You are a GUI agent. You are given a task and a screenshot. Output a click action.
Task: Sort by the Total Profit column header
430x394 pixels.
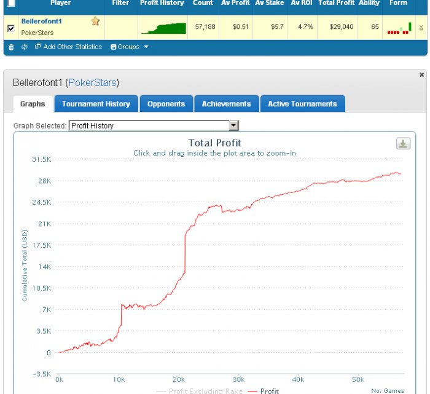tap(337, 3)
